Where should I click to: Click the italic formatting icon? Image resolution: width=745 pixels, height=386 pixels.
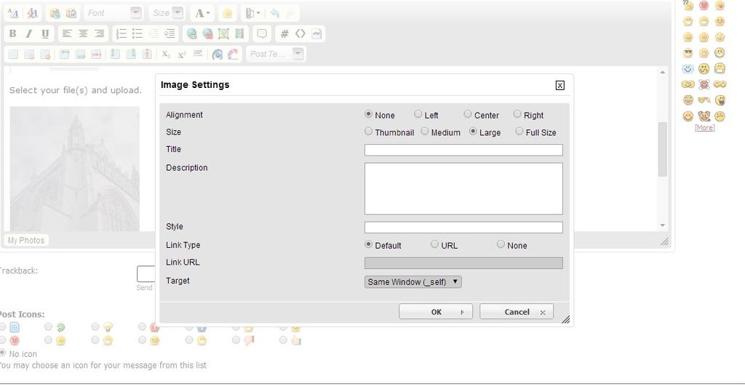29,33
